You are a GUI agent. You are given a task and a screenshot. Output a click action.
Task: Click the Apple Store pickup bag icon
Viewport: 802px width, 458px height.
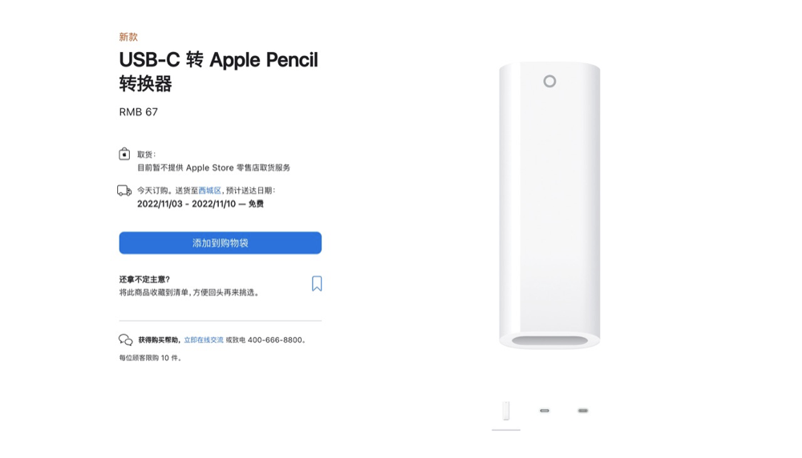click(x=124, y=154)
